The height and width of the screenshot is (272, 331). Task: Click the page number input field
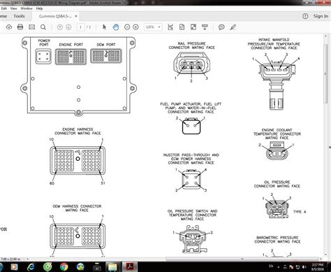click(x=80, y=27)
